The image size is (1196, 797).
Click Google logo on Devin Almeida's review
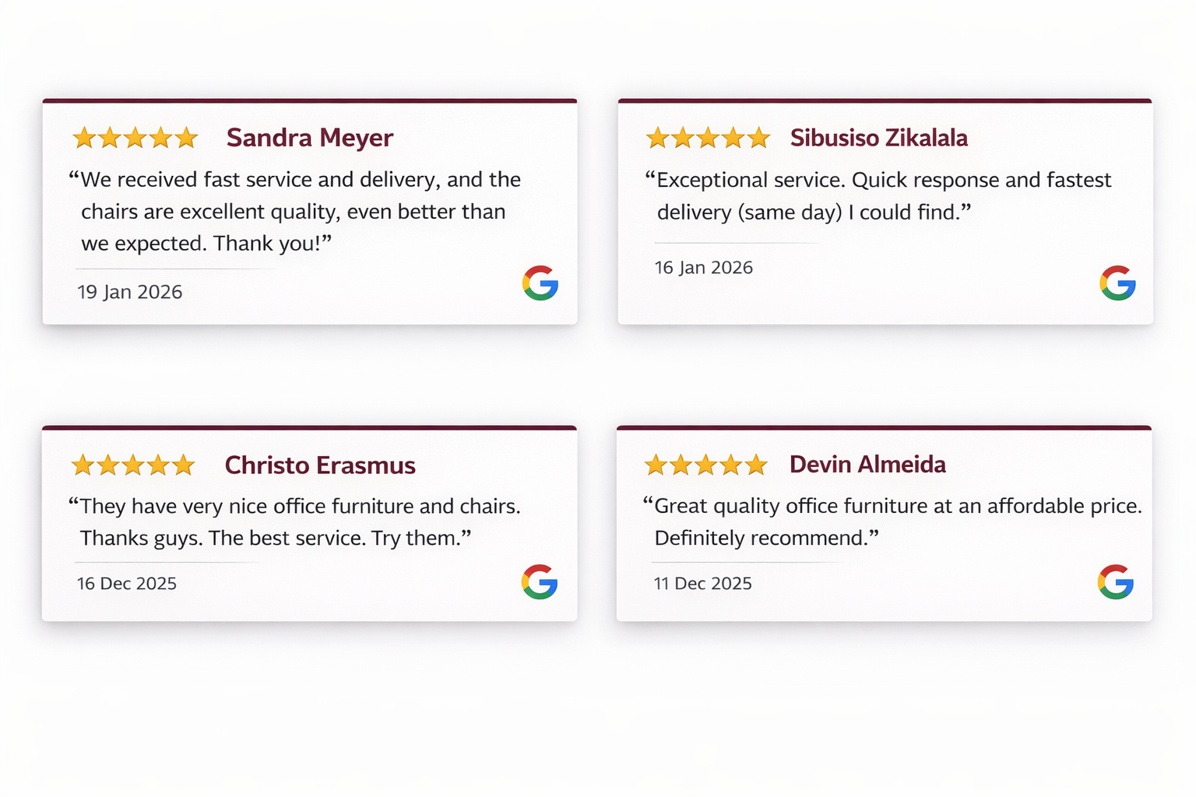[x=1115, y=581]
